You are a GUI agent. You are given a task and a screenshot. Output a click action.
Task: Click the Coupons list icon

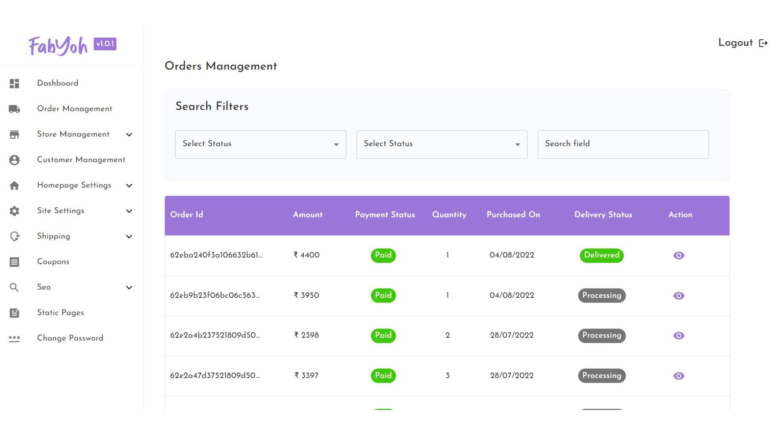[x=15, y=262]
